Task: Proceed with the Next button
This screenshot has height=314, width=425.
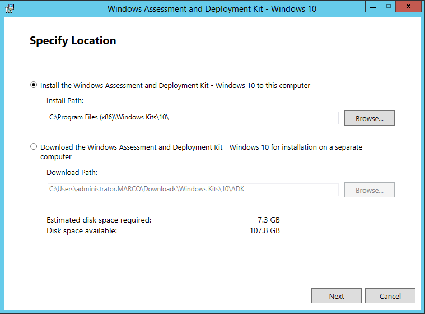Action: click(x=337, y=296)
